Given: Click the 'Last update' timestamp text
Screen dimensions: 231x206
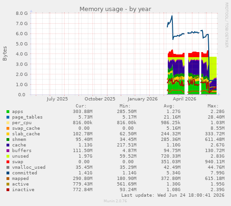Looking at the screenshot, I should click(173, 195).
